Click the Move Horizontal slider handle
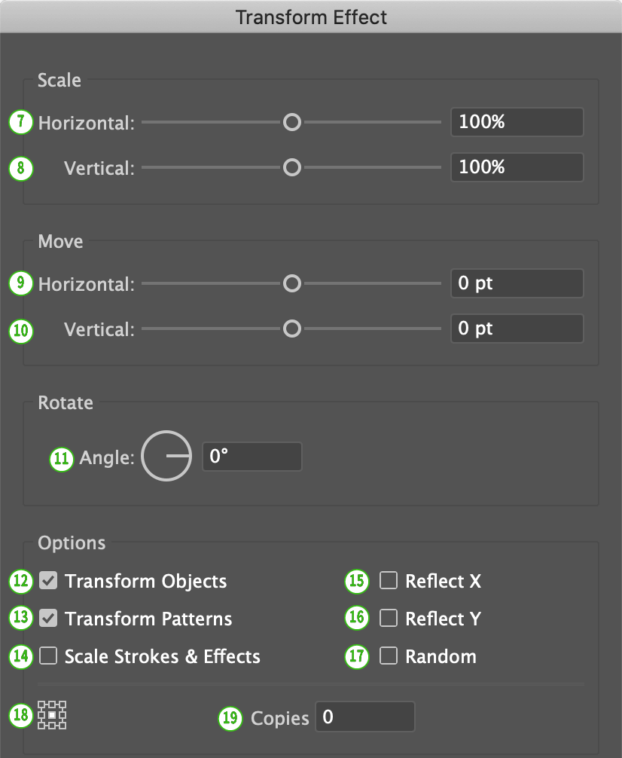 click(291, 283)
